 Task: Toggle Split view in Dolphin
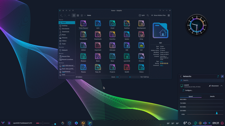pyautogui.click(x=142, y=15)
